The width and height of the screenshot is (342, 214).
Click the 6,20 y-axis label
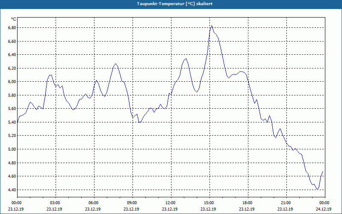click(12, 68)
